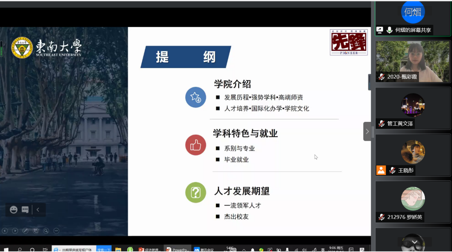Collapse participant panel with right arrow handle

(367, 132)
